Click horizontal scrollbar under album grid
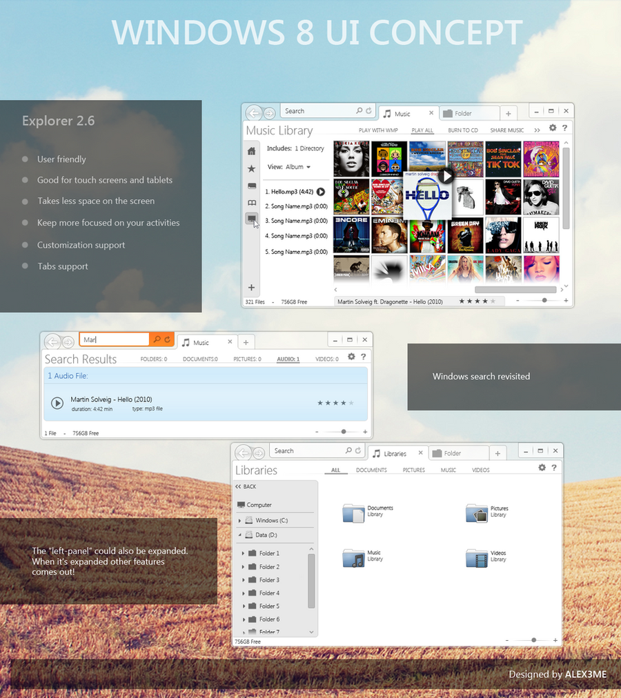Image resolution: width=621 pixels, height=698 pixels. click(x=515, y=290)
